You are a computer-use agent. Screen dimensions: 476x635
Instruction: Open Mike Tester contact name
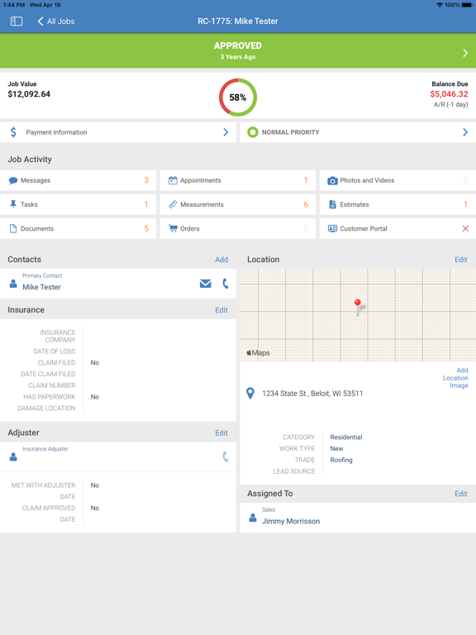pyautogui.click(x=41, y=287)
